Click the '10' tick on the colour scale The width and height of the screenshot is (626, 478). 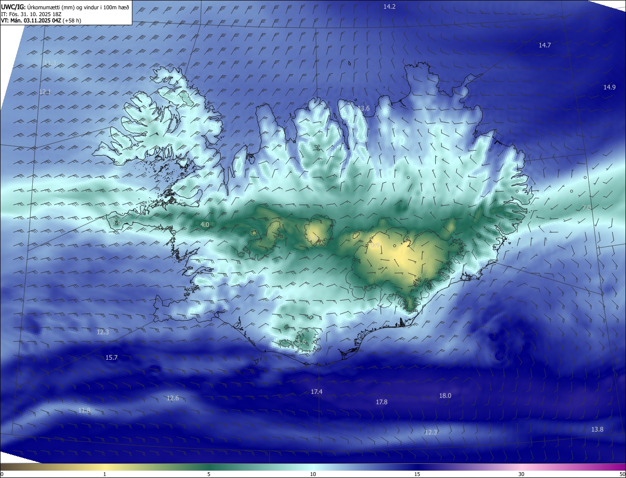(x=313, y=474)
